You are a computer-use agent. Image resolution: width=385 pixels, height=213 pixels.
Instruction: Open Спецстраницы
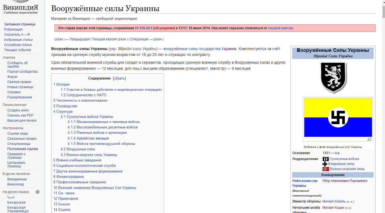click(19, 144)
